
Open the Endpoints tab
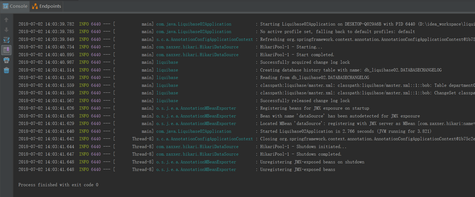47,6
